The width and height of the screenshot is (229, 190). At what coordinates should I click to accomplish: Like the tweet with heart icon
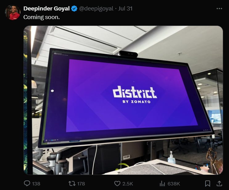(117, 184)
